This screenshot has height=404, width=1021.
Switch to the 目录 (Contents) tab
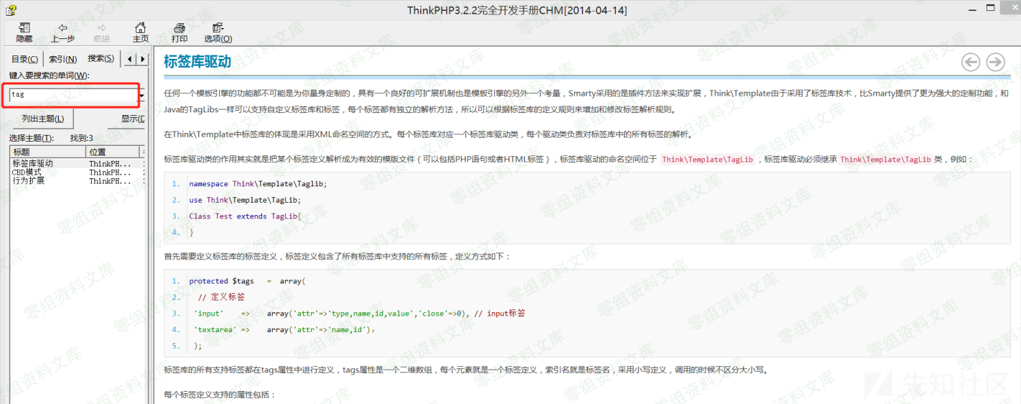click(25, 59)
